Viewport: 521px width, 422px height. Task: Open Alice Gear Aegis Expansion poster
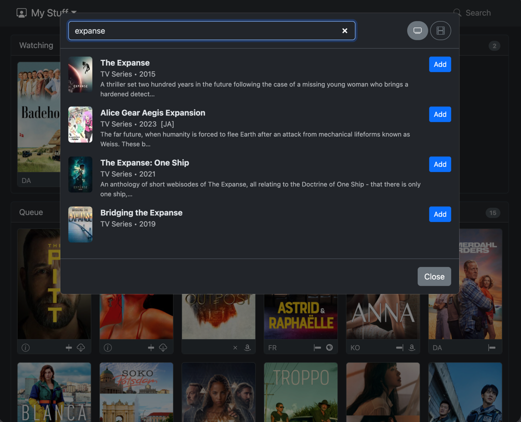80,124
